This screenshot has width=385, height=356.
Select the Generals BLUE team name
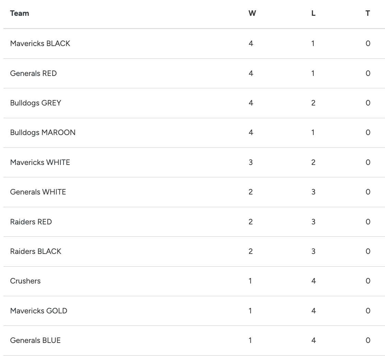point(35,340)
